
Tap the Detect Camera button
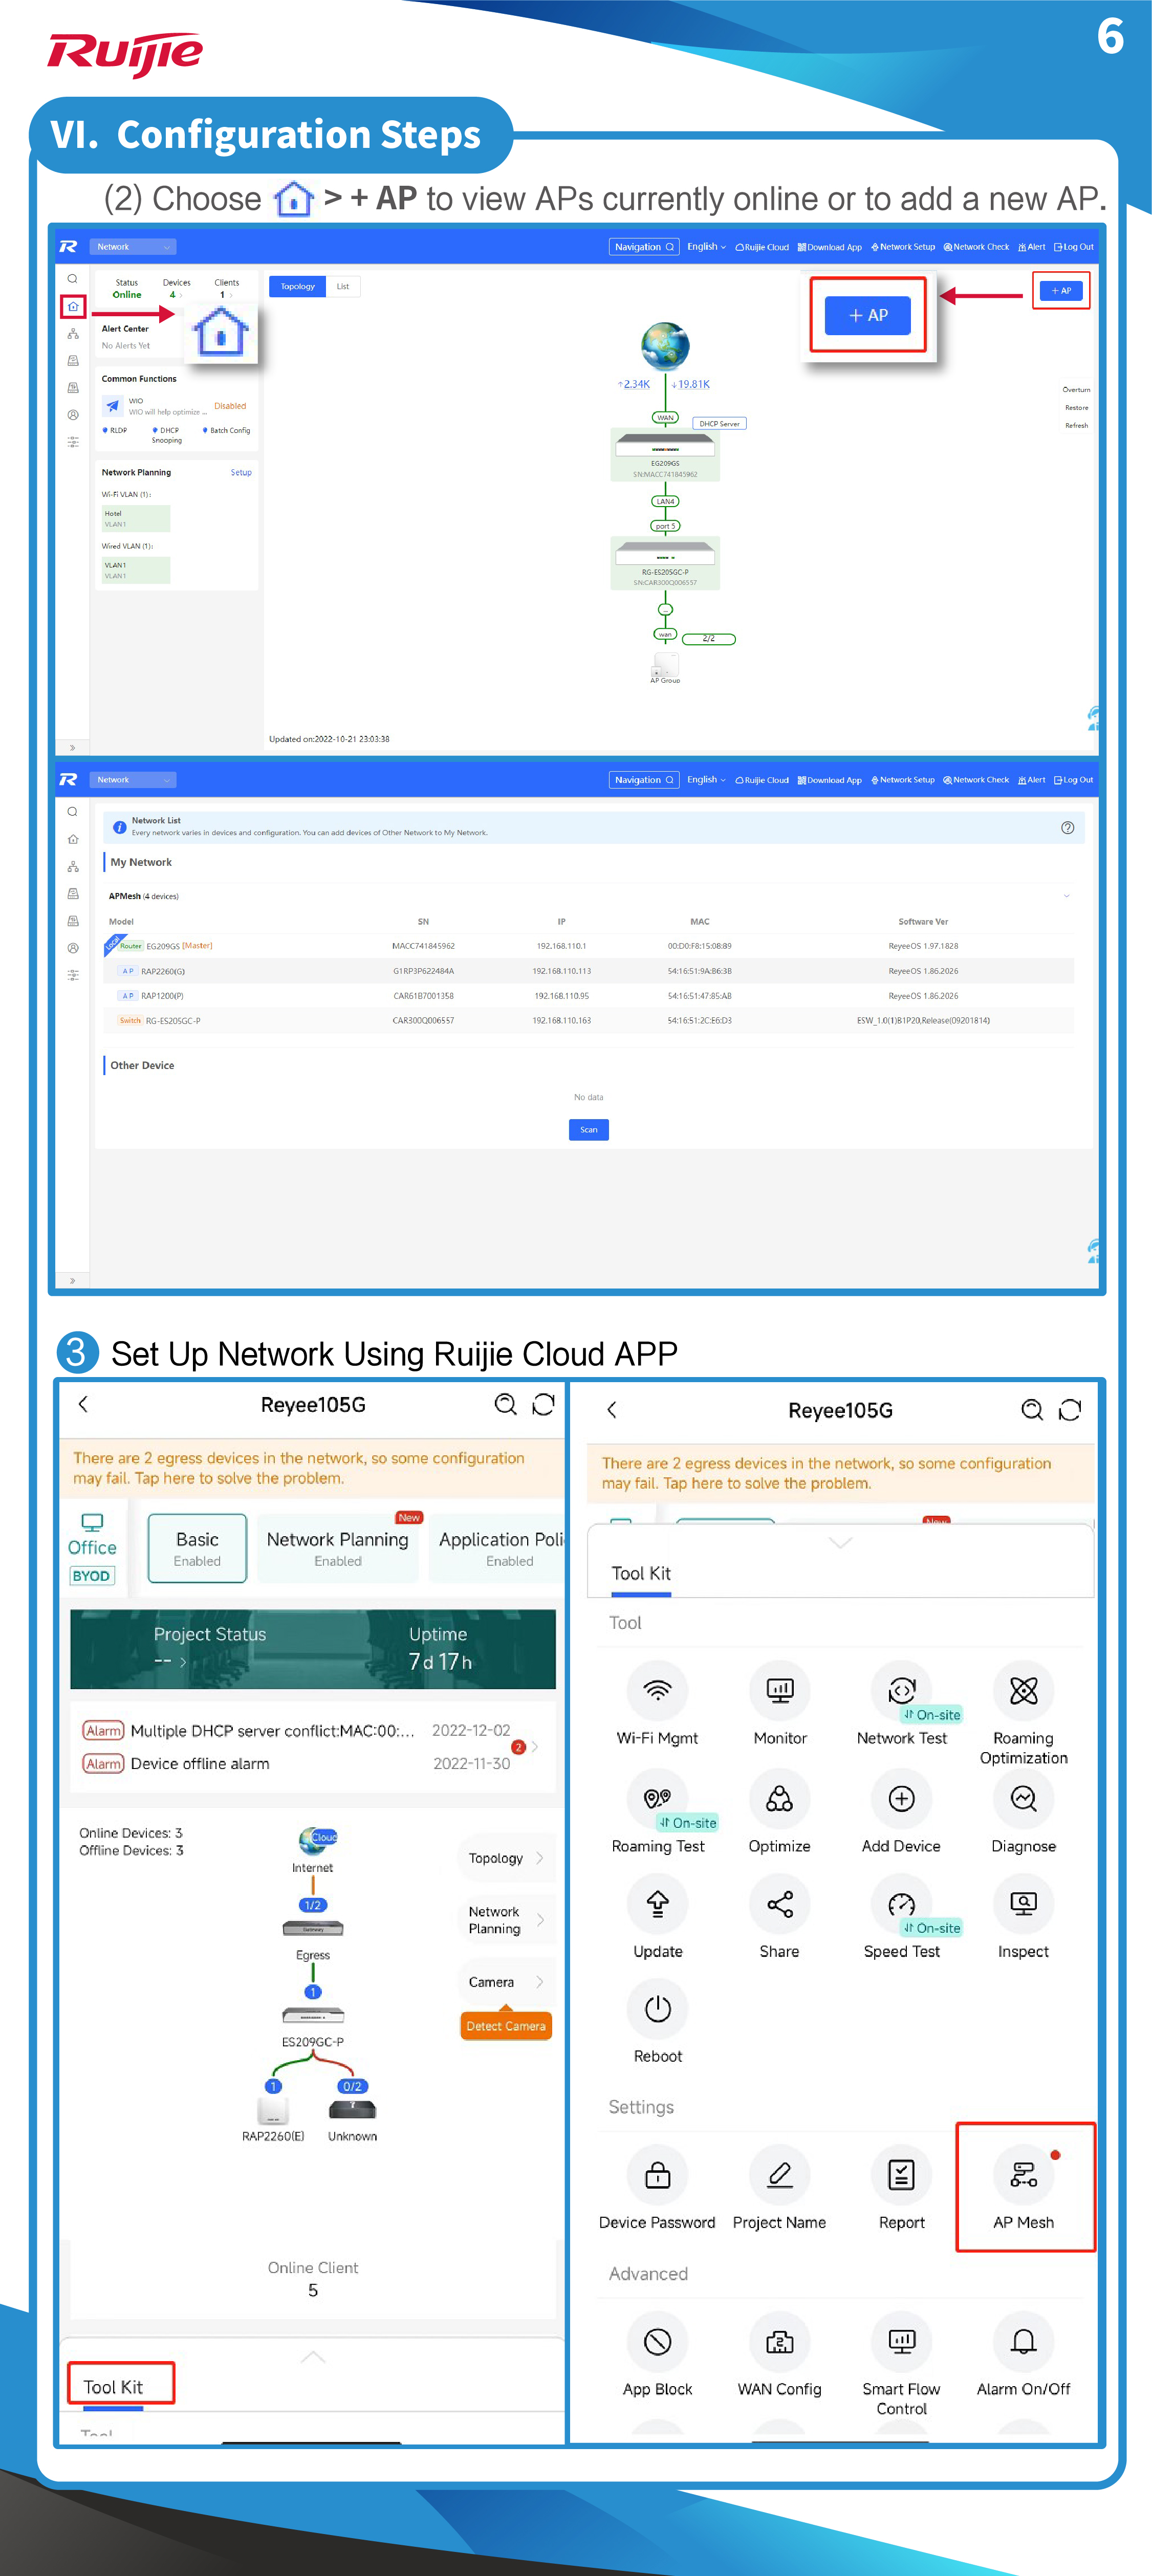[506, 2026]
